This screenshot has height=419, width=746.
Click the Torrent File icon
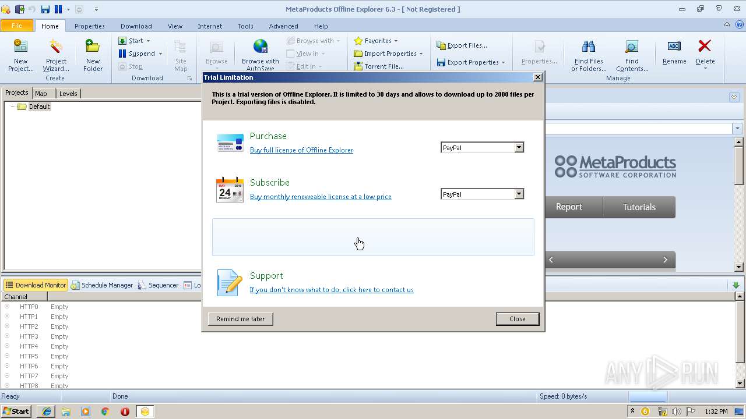click(358, 66)
